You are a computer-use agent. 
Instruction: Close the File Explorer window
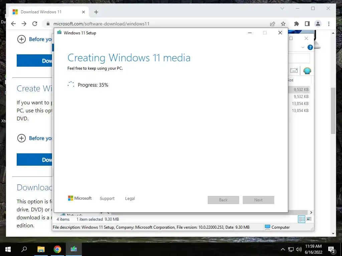306,39
